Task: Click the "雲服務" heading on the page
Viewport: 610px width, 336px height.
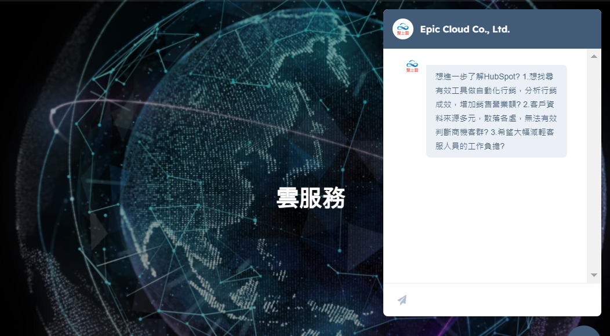Action: (311, 198)
